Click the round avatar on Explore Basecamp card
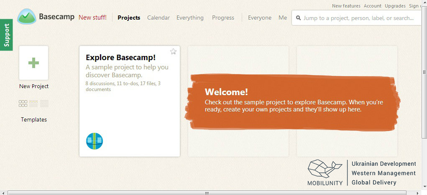Viewport: 427px width, 195px height. coord(95,141)
